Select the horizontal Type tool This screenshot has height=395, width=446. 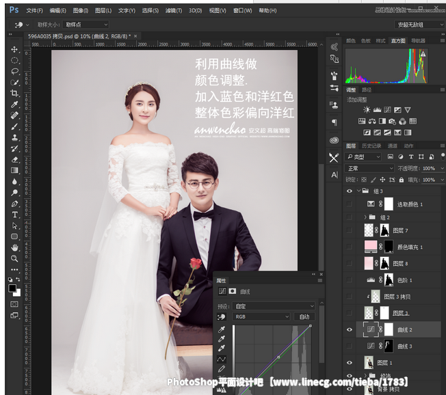(x=14, y=215)
